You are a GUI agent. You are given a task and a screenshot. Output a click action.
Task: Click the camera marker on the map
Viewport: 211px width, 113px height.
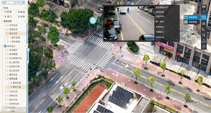point(93,20)
